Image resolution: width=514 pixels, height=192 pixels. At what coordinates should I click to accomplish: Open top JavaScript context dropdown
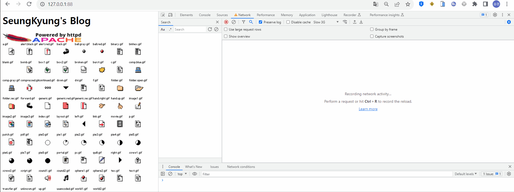click(x=182, y=174)
